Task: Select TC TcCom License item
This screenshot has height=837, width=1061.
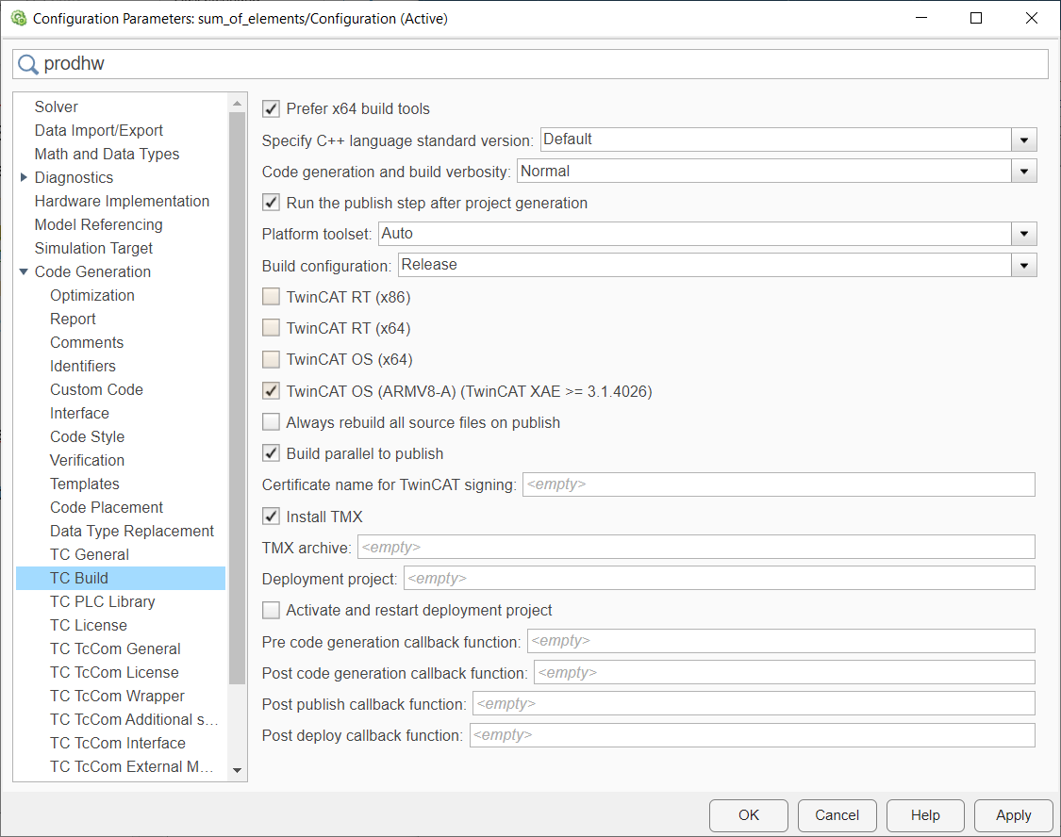Action: point(114,672)
